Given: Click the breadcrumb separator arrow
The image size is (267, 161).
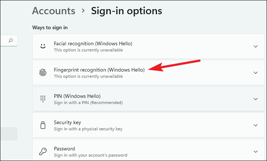Looking at the screenshot, I should click(83, 11).
